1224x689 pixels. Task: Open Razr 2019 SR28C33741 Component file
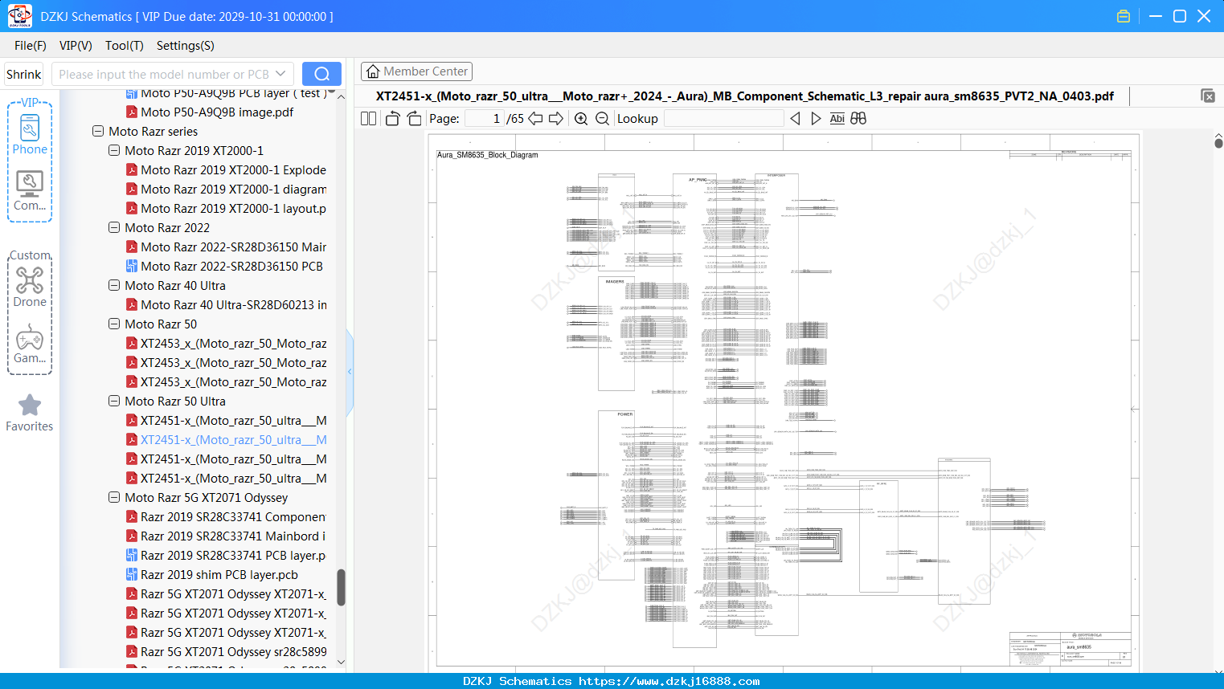click(x=233, y=517)
